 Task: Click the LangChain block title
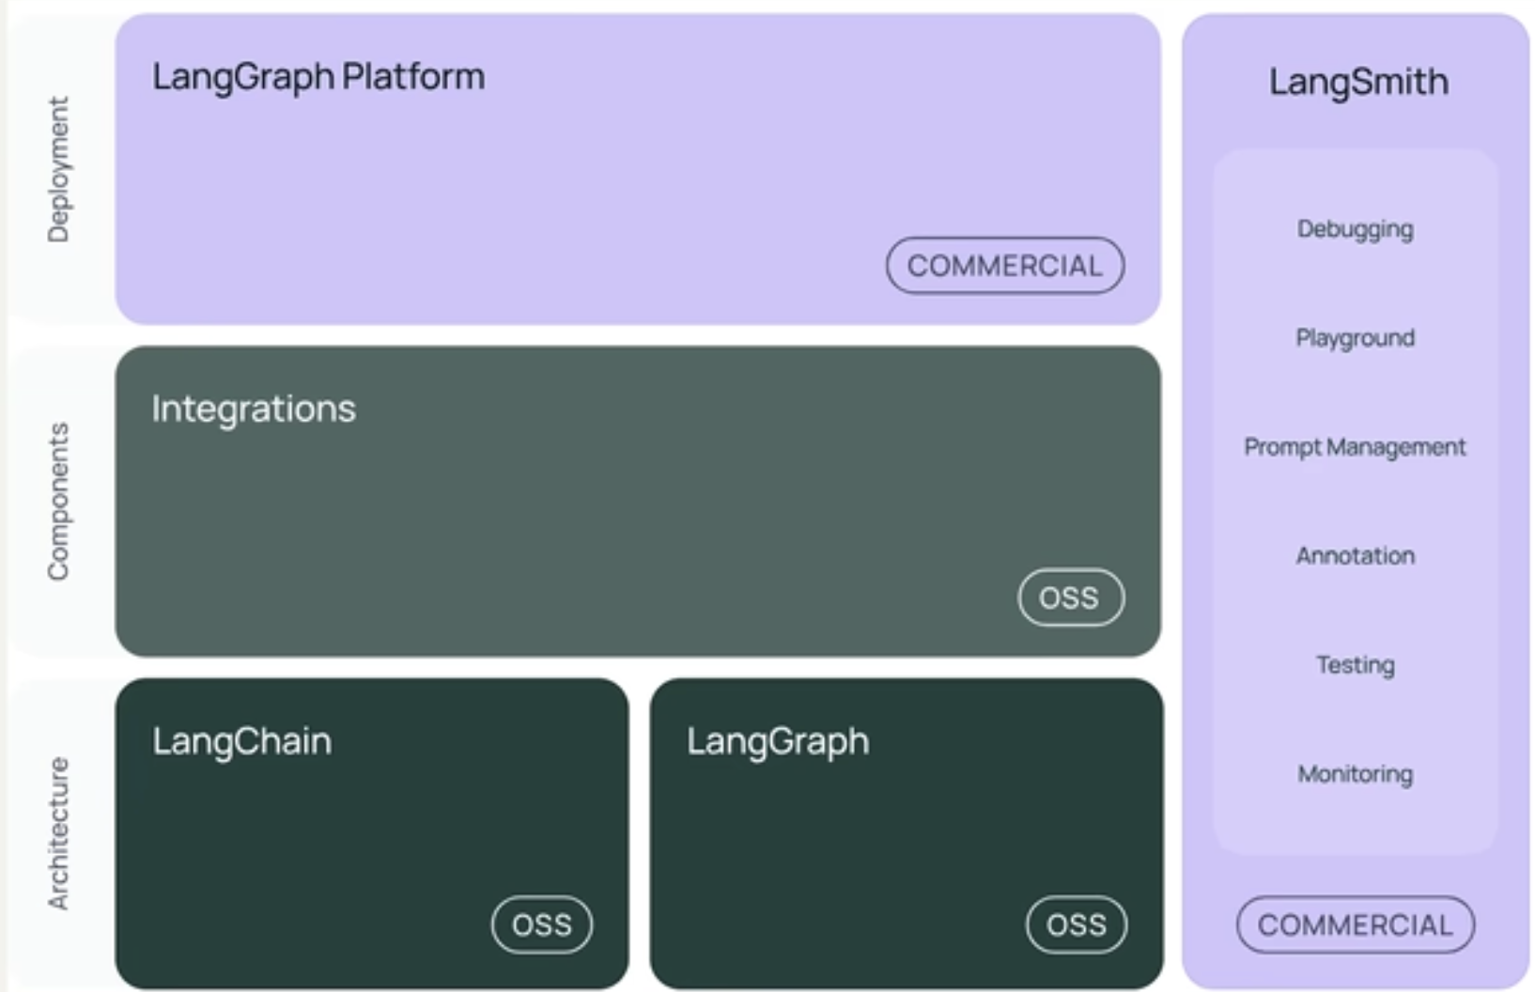[242, 741]
